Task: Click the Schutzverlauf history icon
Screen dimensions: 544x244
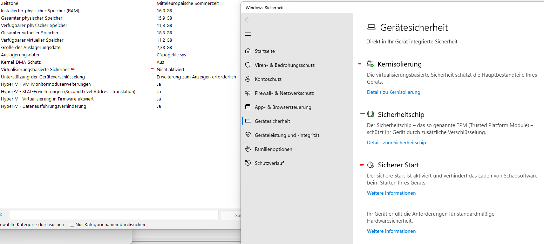Action: tap(248, 163)
